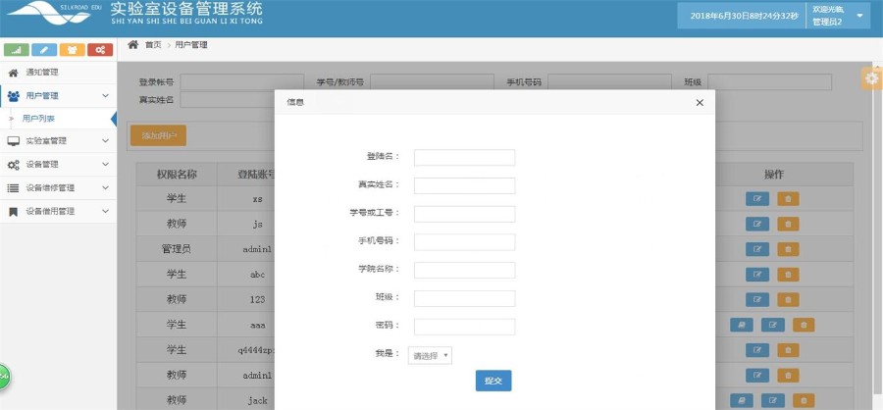Focus the 密码 input field

[x=465, y=327]
